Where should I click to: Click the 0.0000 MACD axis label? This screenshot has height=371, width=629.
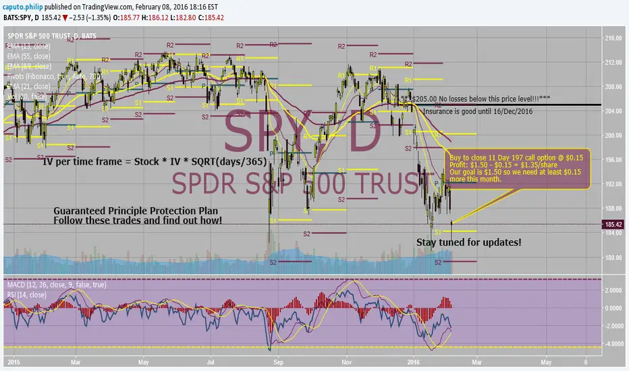(614, 308)
